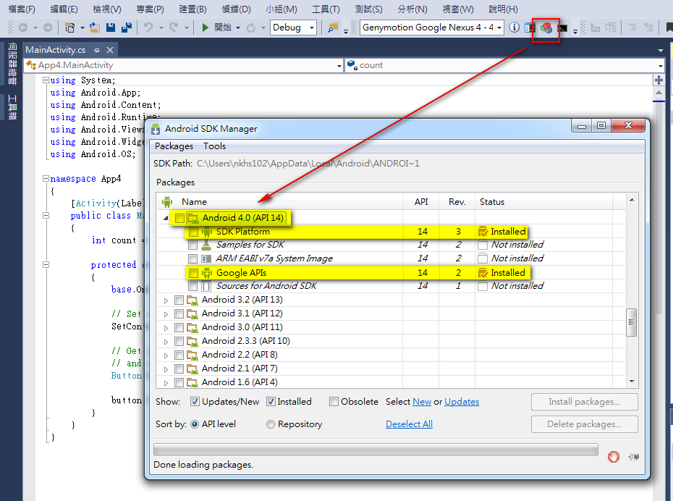Click the split editor icon above scrollbar

(x=659, y=80)
